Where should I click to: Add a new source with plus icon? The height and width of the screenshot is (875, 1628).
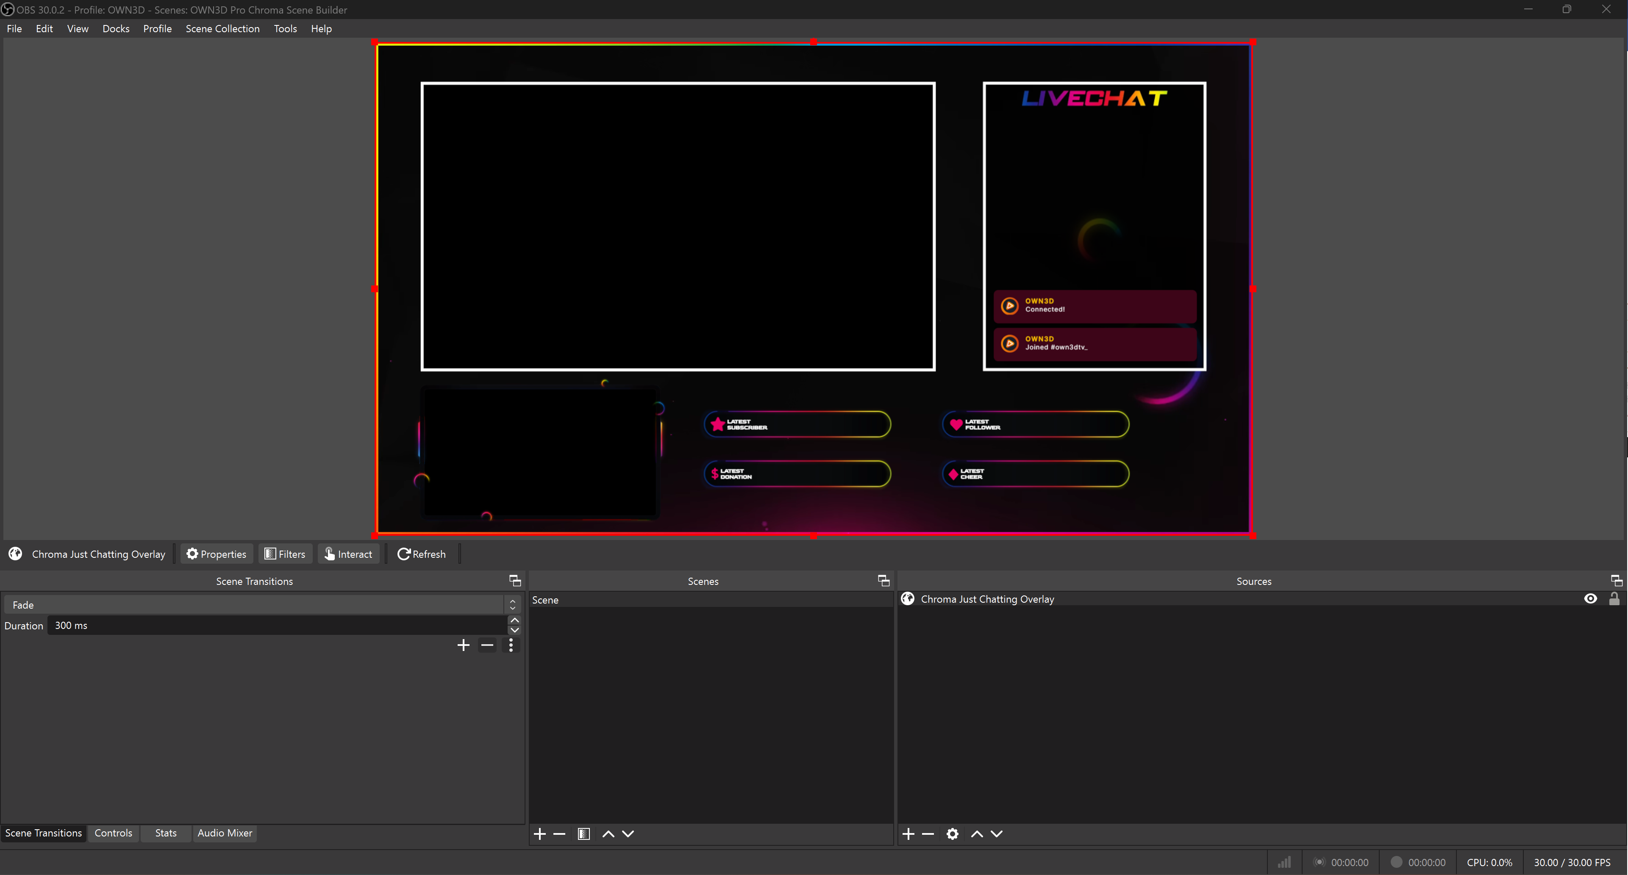point(908,834)
